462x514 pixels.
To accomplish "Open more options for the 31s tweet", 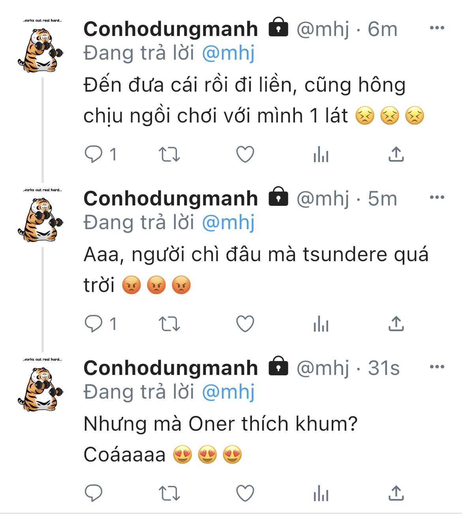I will [437, 367].
